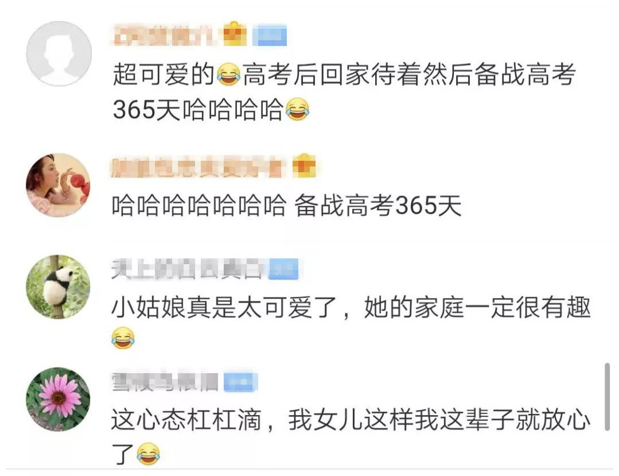Click the orange membership badge beside first username

(235, 35)
